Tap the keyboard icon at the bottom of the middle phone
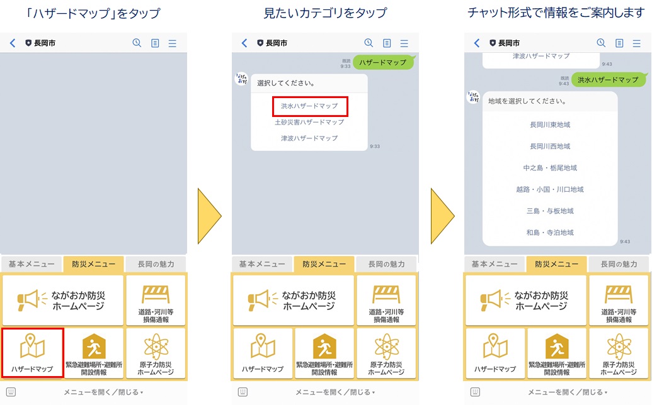The image size is (652, 405). click(x=243, y=392)
